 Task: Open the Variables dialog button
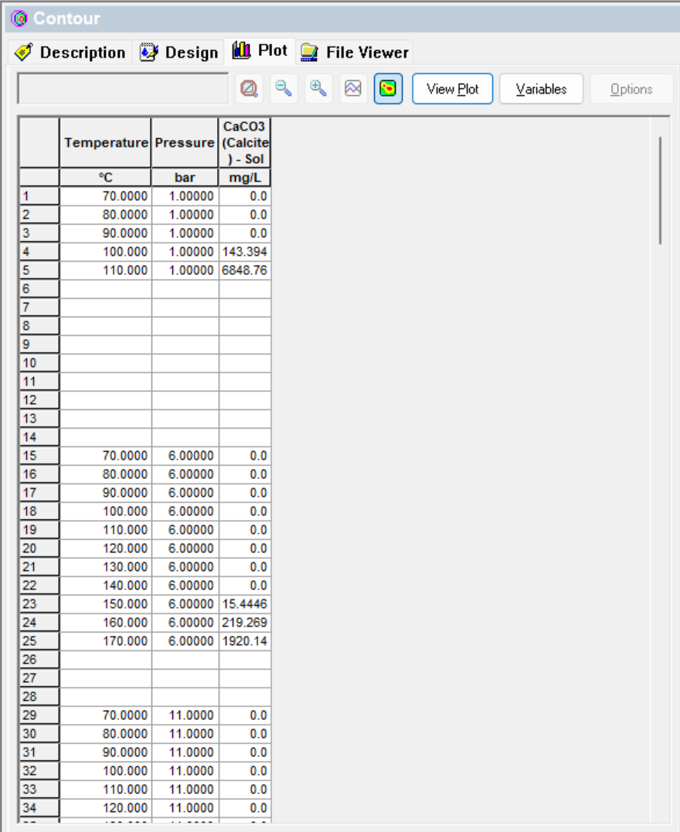(x=541, y=89)
